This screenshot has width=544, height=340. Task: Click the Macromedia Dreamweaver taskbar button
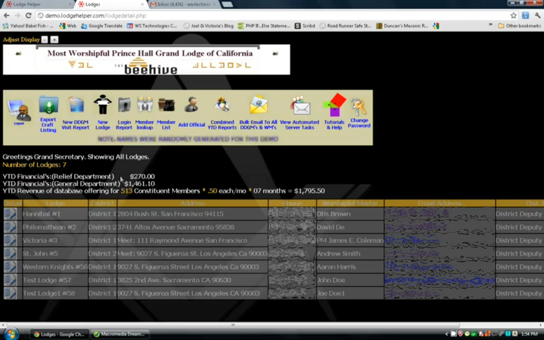tap(121, 334)
